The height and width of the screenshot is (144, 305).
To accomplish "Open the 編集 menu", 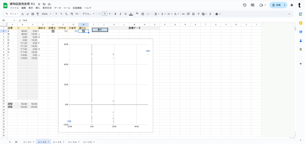I will click(x=24, y=8).
